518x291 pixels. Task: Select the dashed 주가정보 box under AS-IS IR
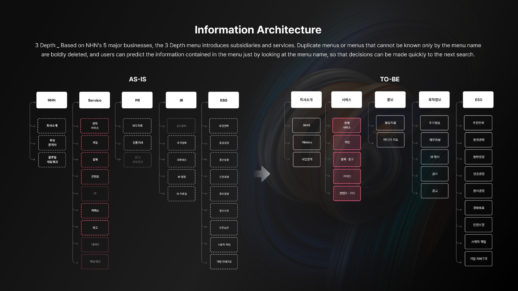coord(182,143)
